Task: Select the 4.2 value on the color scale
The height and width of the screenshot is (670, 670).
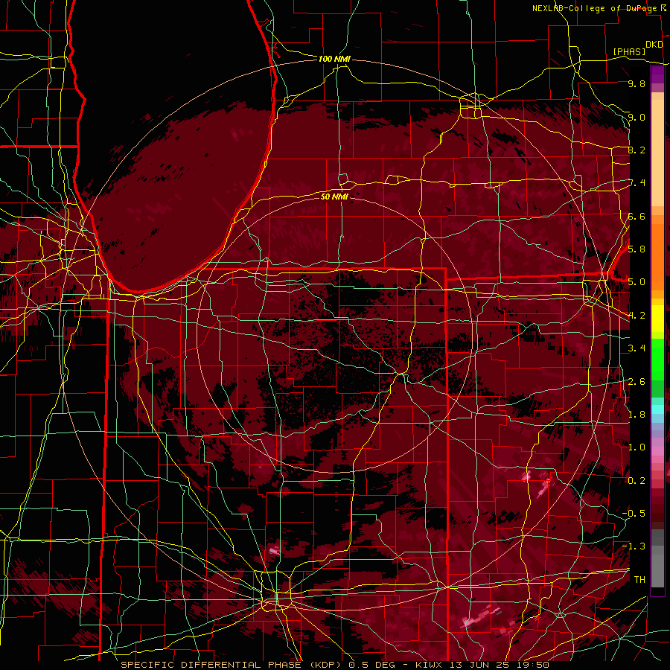Action: pos(636,316)
